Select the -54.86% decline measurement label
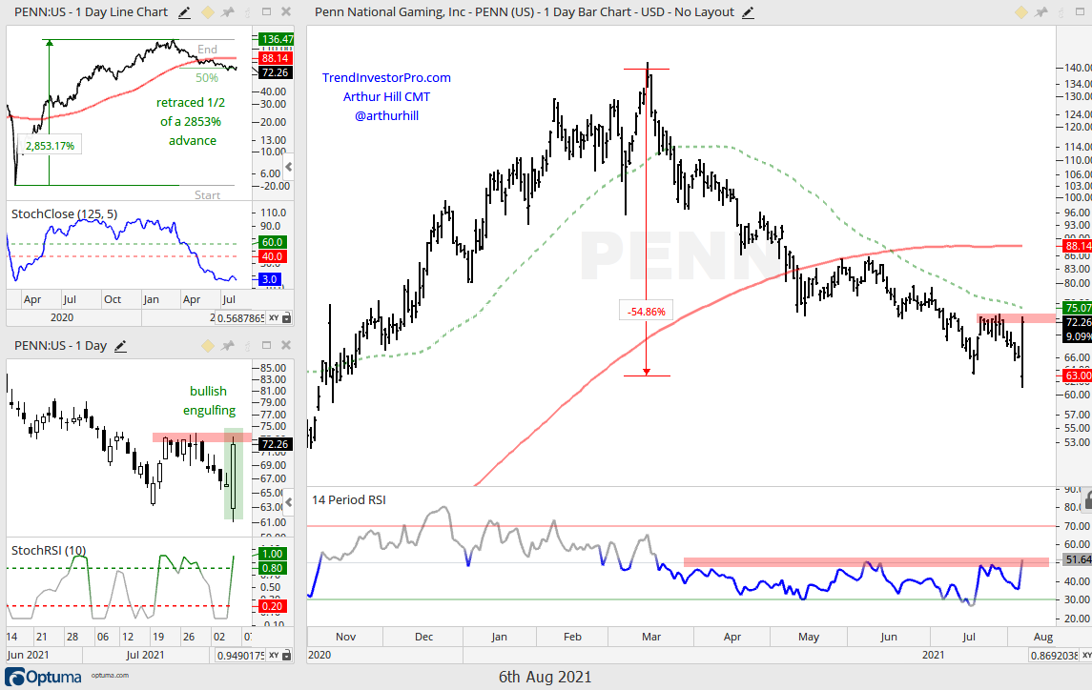Image resolution: width=1092 pixels, height=690 pixels. click(x=647, y=312)
